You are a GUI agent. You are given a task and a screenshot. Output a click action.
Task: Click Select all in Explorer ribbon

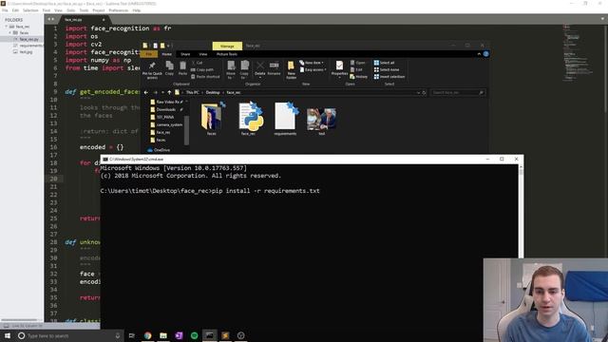384,63
